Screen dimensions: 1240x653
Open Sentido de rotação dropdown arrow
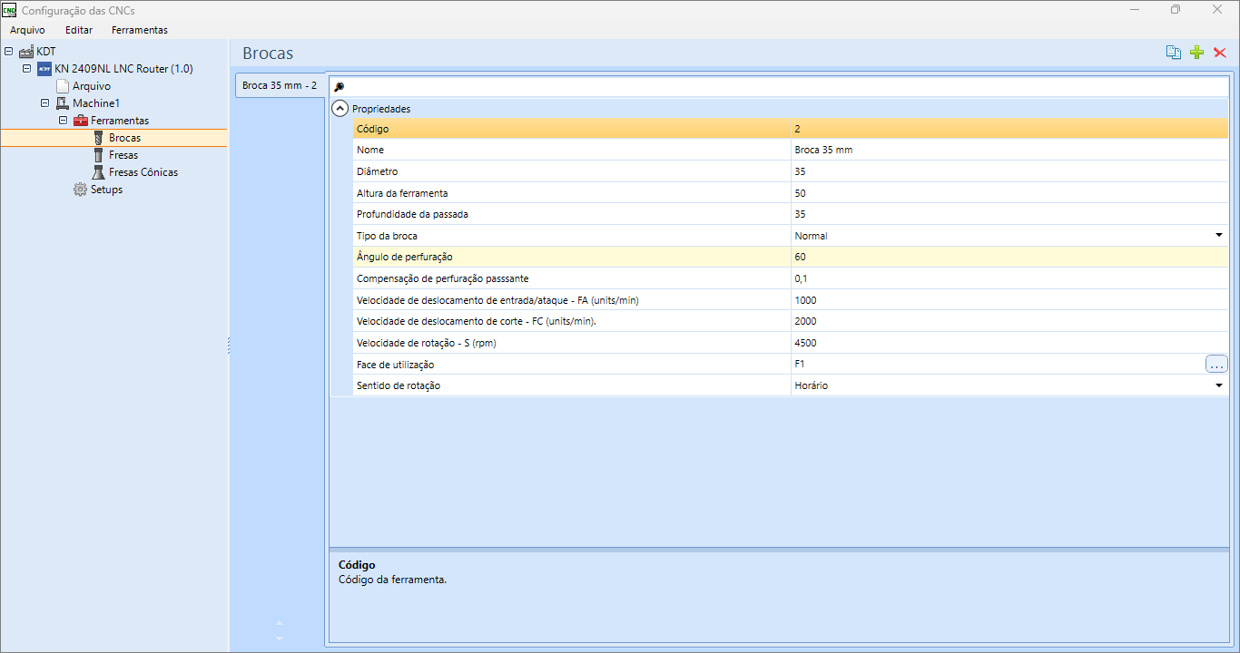[x=1219, y=385]
